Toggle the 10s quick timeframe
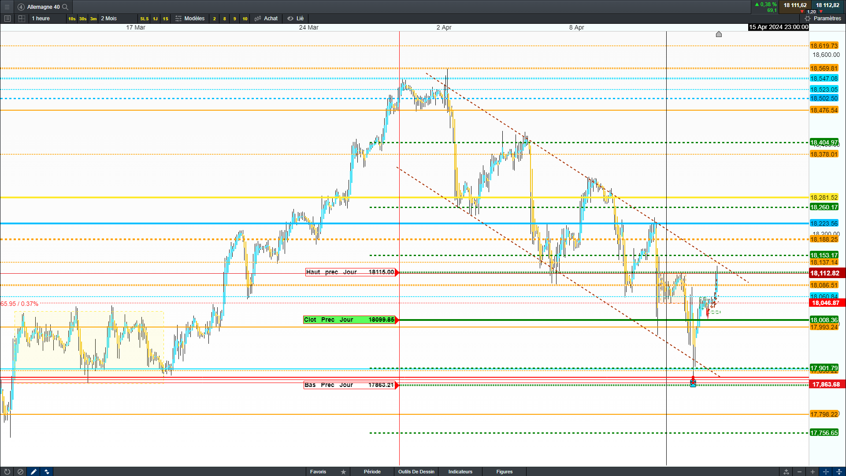846x476 pixels. tap(72, 19)
